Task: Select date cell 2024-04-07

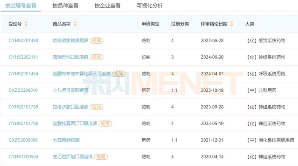Action: click(x=212, y=74)
